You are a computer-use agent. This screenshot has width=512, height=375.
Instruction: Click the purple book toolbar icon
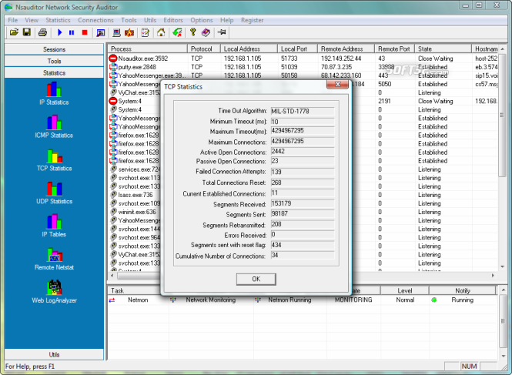tap(206, 32)
